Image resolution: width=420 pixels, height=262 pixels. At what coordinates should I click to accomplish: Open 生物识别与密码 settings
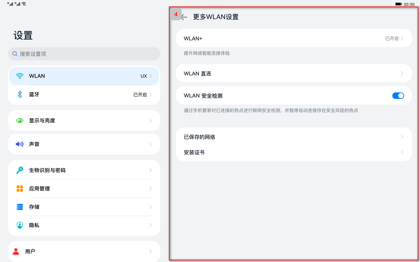tap(84, 170)
